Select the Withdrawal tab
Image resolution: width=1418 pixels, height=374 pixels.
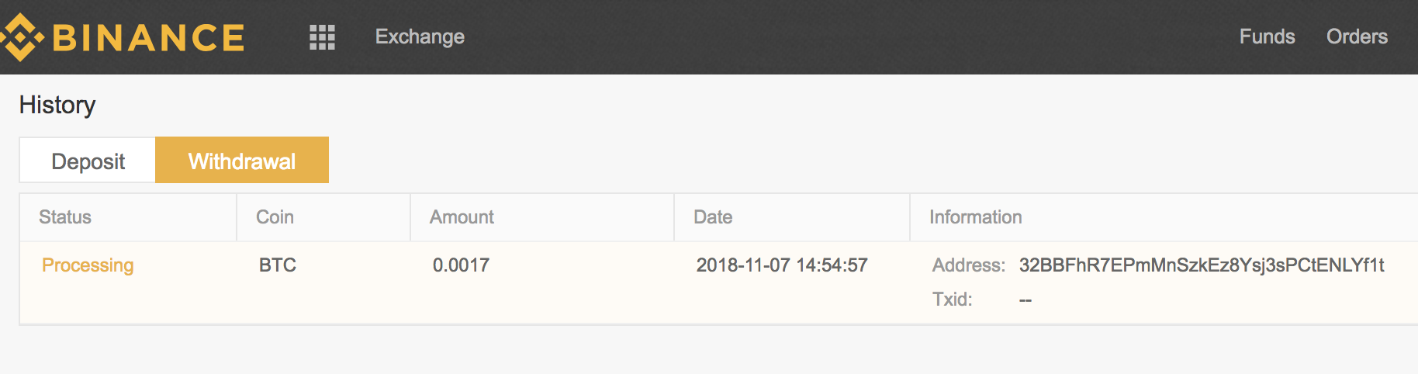[x=242, y=160]
